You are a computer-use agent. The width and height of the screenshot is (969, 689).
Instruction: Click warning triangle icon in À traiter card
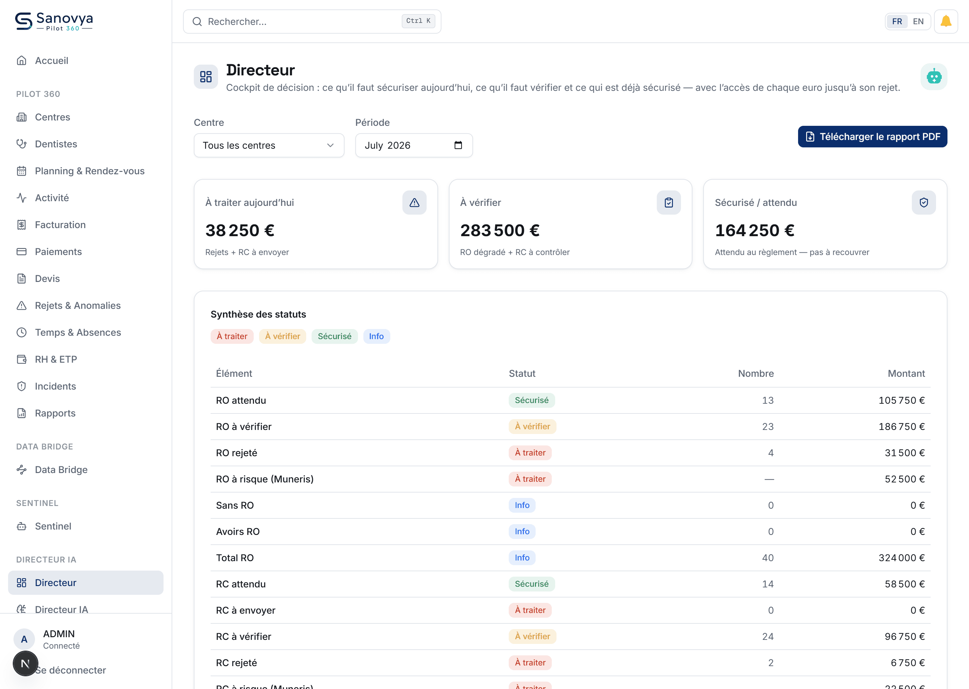(414, 203)
